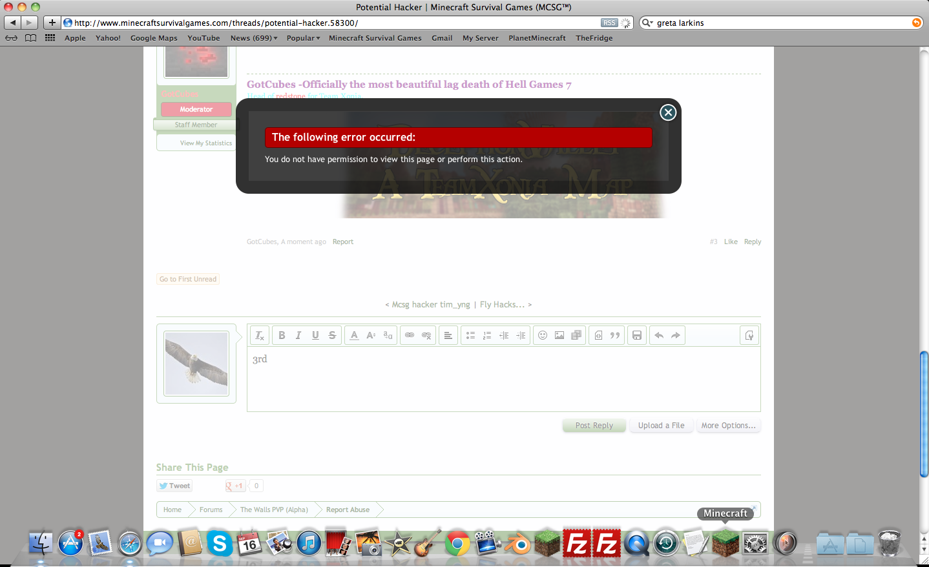Click the browser back button
The height and width of the screenshot is (567, 929).
[13, 23]
